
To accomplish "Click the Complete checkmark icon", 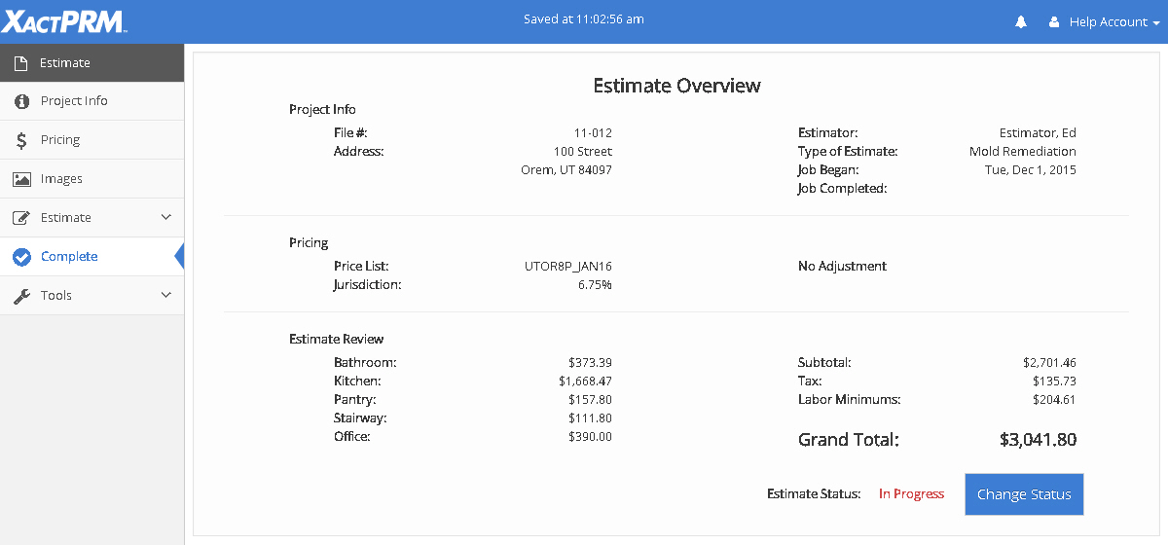I will pyautogui.click(x=21, y=257).
